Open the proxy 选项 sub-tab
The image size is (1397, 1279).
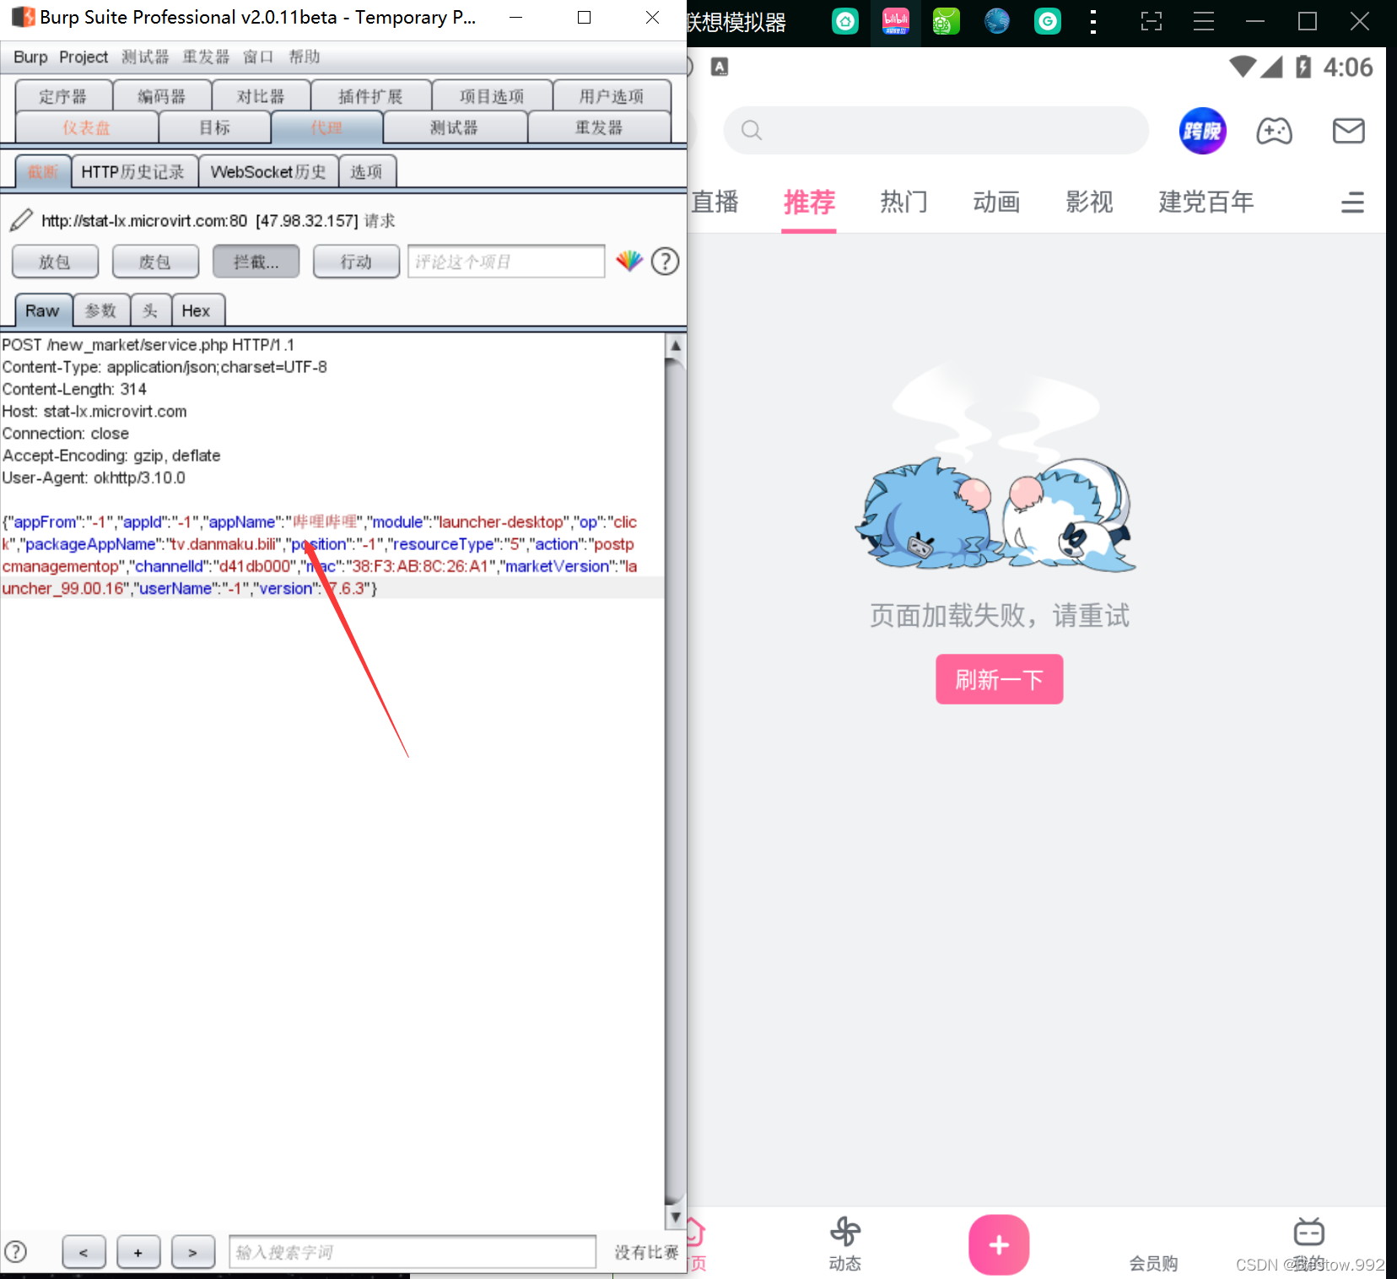[x=366, y=172]
